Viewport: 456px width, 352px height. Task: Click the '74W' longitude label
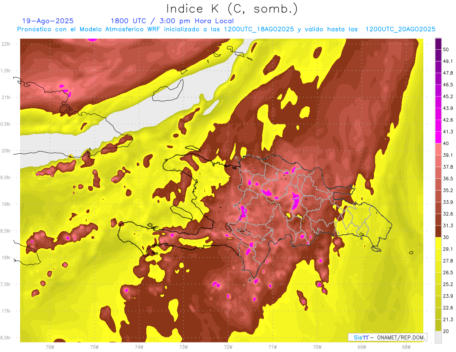139,347
